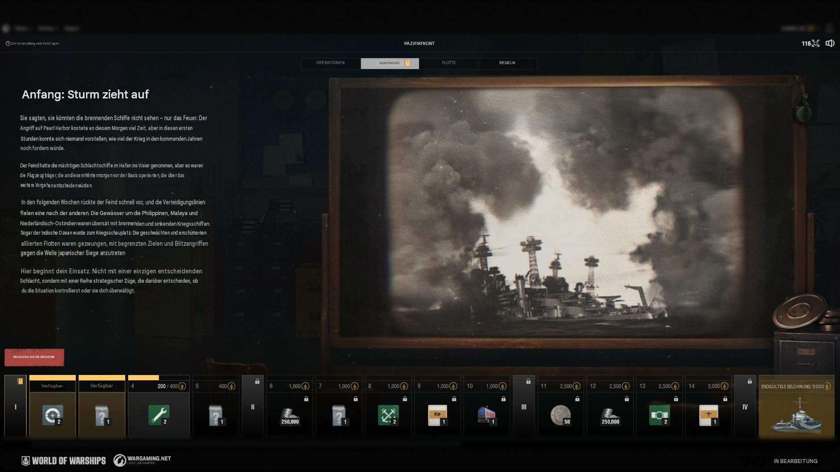Click the 'Anfang: Sturm zieht auf' heading
This screenshot has width=840, height=472.
[85, 94]
